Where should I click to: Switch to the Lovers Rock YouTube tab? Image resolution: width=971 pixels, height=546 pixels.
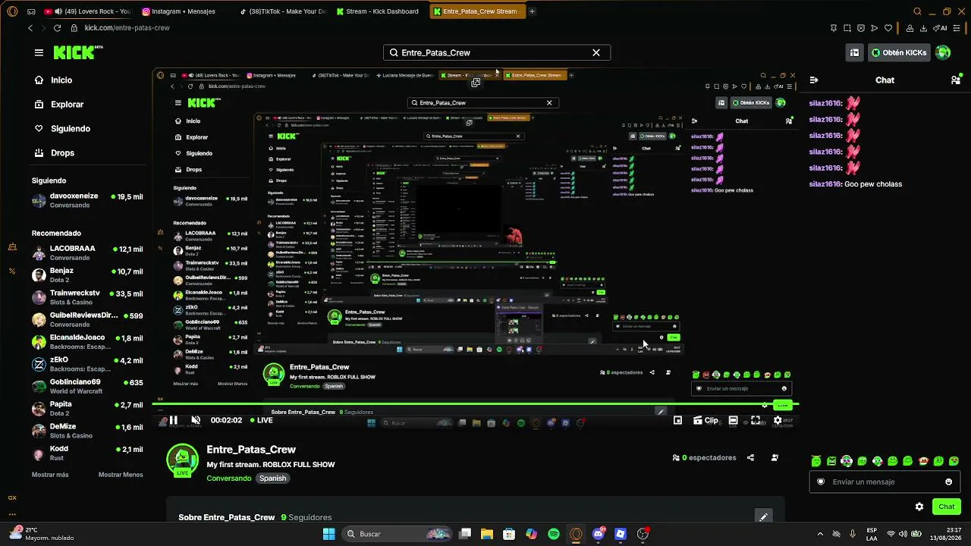88,11
